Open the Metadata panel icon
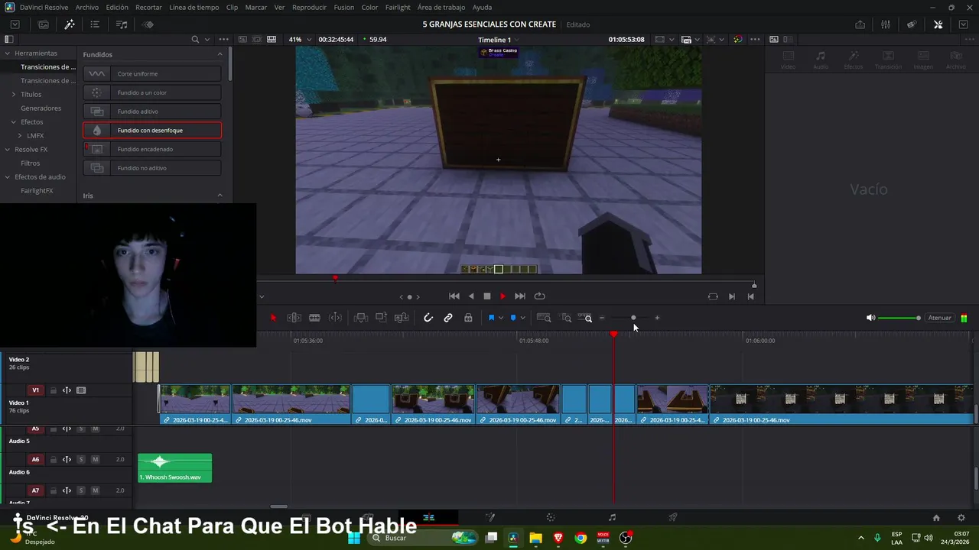 [912, 24]
